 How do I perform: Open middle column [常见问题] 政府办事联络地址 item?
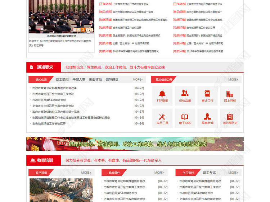point(126,12)
